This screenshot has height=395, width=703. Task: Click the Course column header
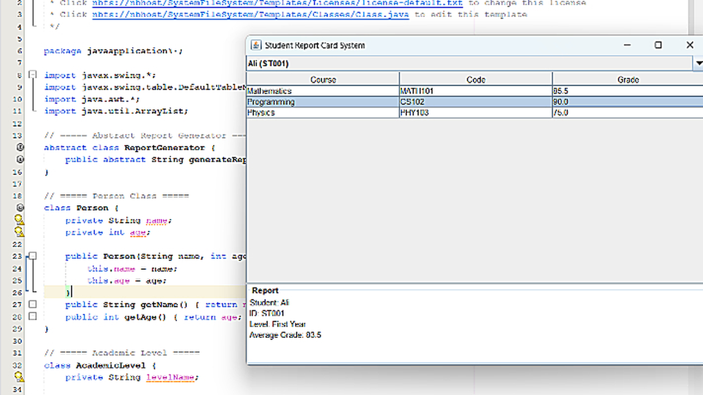coord(323,80)
